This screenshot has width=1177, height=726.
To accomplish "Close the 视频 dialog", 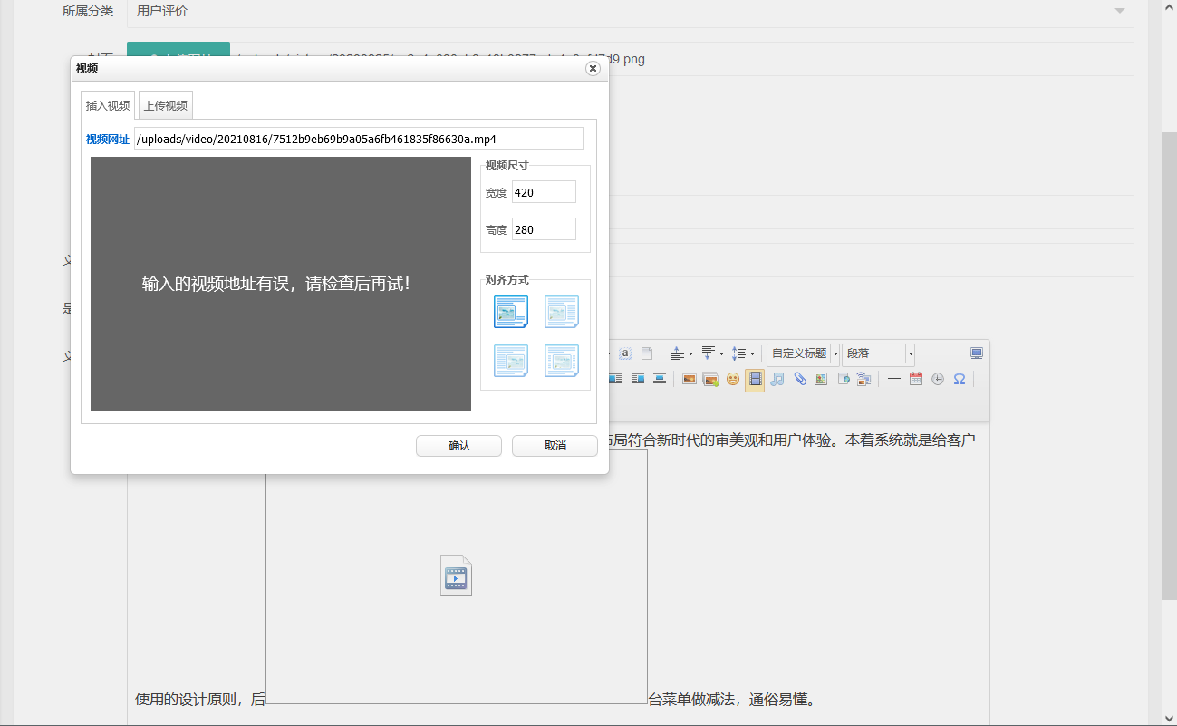I will pyautogui.click(x=593, y=68).
